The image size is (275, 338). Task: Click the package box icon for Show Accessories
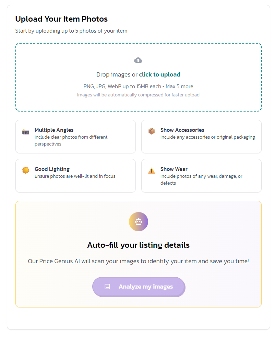coord(151,131)
